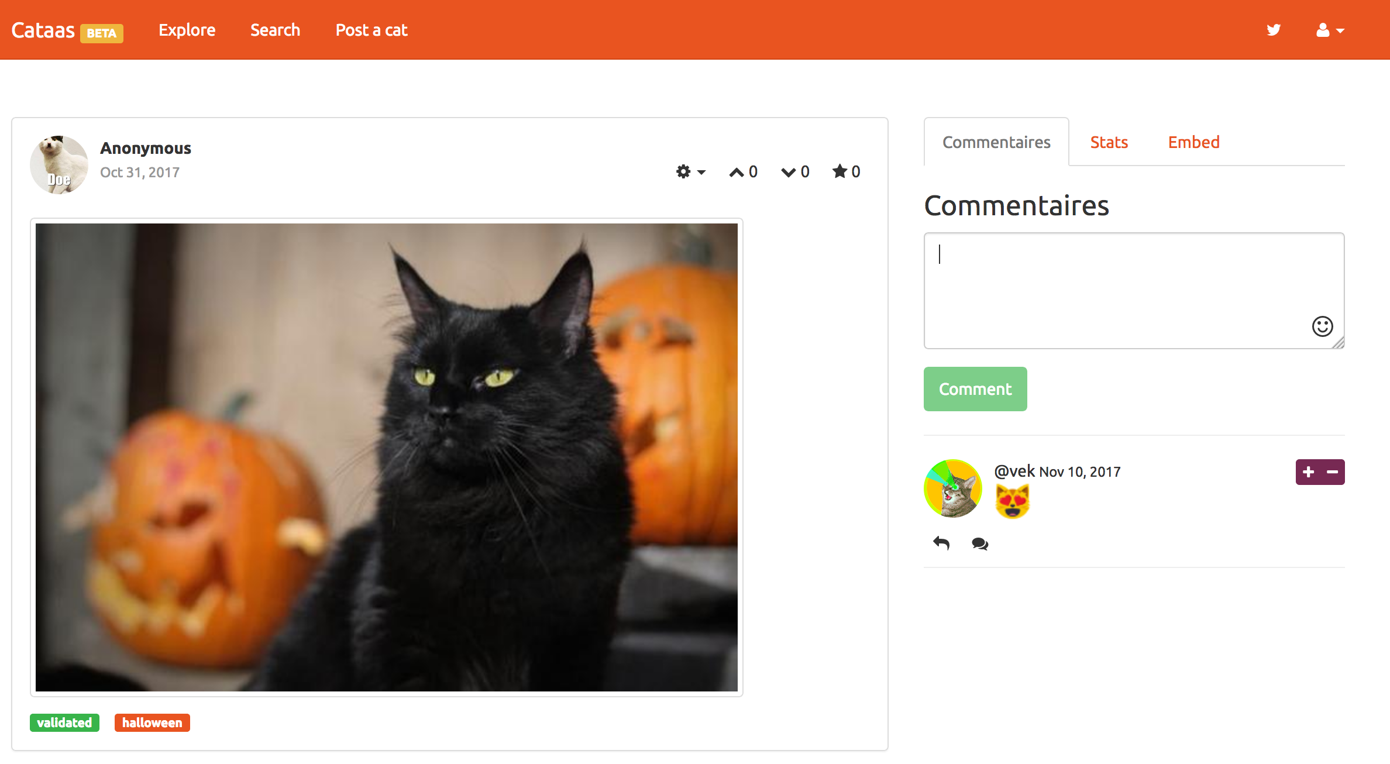Star the cat post as a favorite
The height and width of the screenshot is (764, 1390).
[840, 171]
